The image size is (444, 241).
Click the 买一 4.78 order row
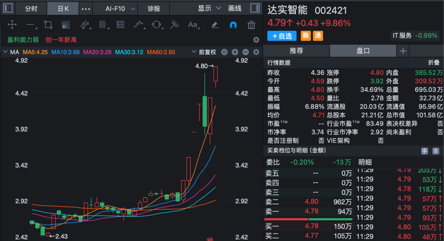click(308, 226)
